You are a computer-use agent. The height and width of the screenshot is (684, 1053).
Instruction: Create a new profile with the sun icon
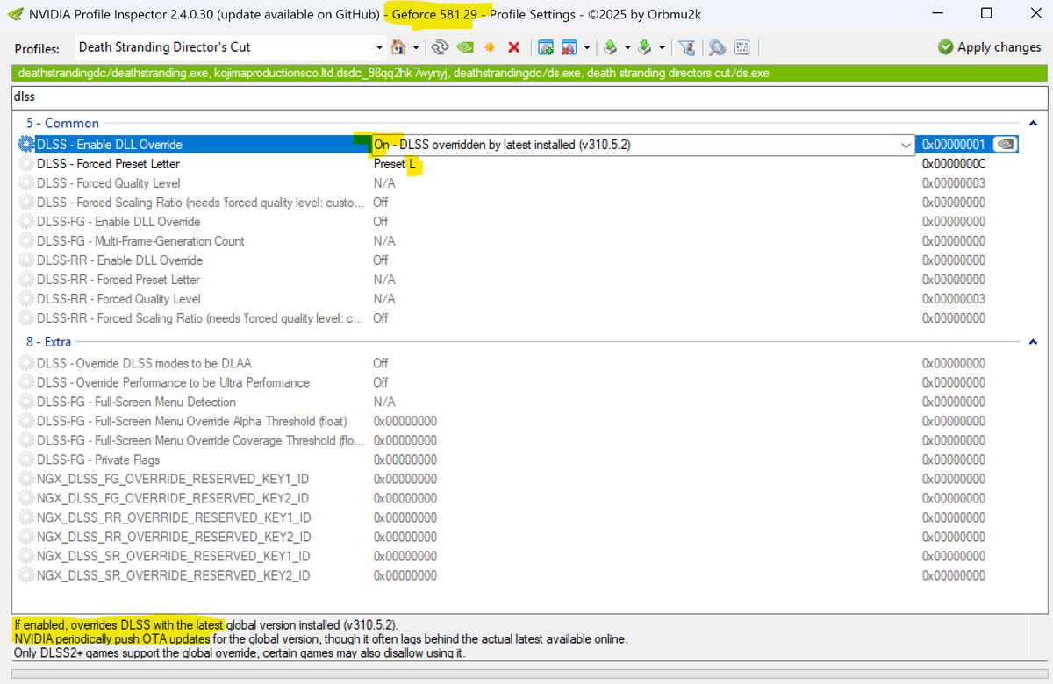(490, 47)
